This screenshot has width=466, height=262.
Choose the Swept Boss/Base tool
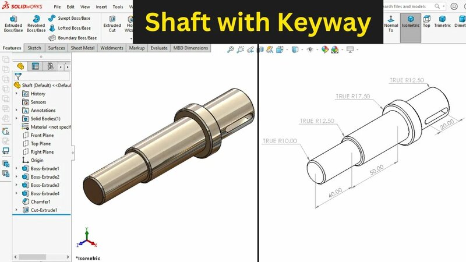click(69, 18)
